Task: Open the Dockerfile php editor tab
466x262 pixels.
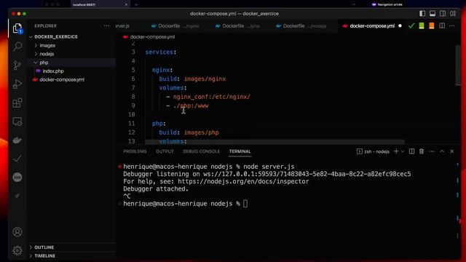Action: (x=237, y=26)
